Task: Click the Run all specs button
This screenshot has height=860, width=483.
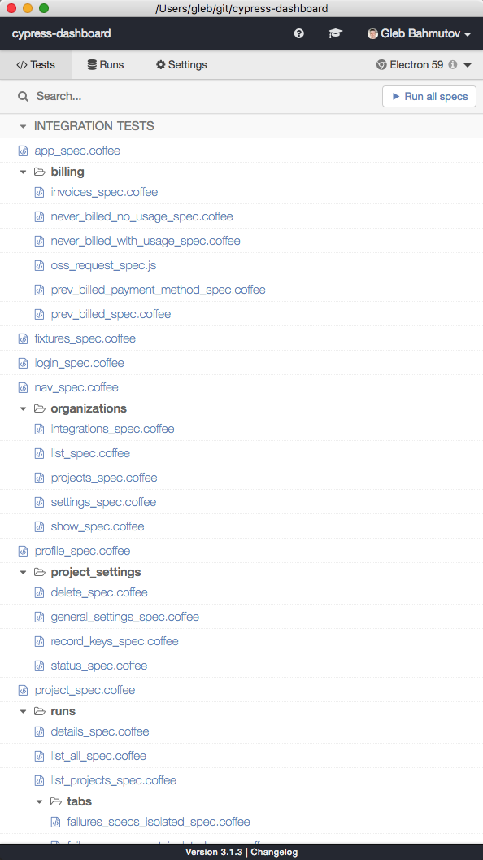Action: point(429,97)
